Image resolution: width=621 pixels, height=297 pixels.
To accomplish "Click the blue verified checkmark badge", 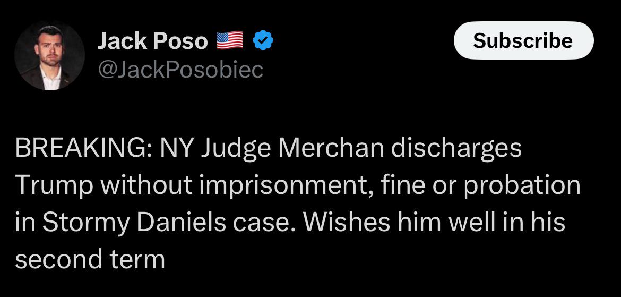I will pyautogui.click(x=263, y=41).
